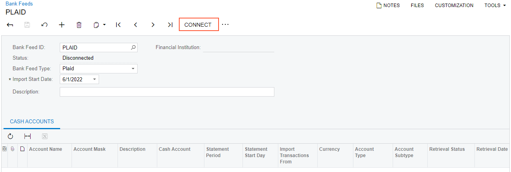This screenshot has height=172, width=511.
Task: Open the Tools menu
Action: click(x=495, y=5)
